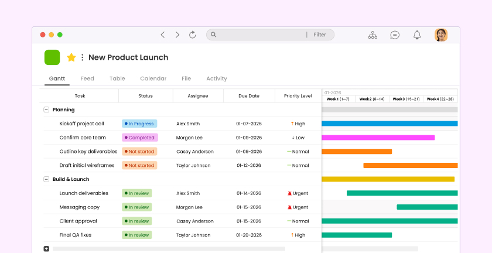
Task: Click High priority arrow for Final QA fixes
Action: pos(292,235)
